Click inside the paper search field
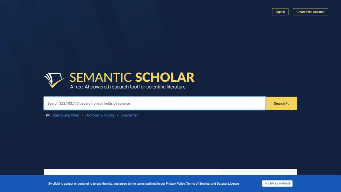This screenshot has height=192, width=341. 155,103
